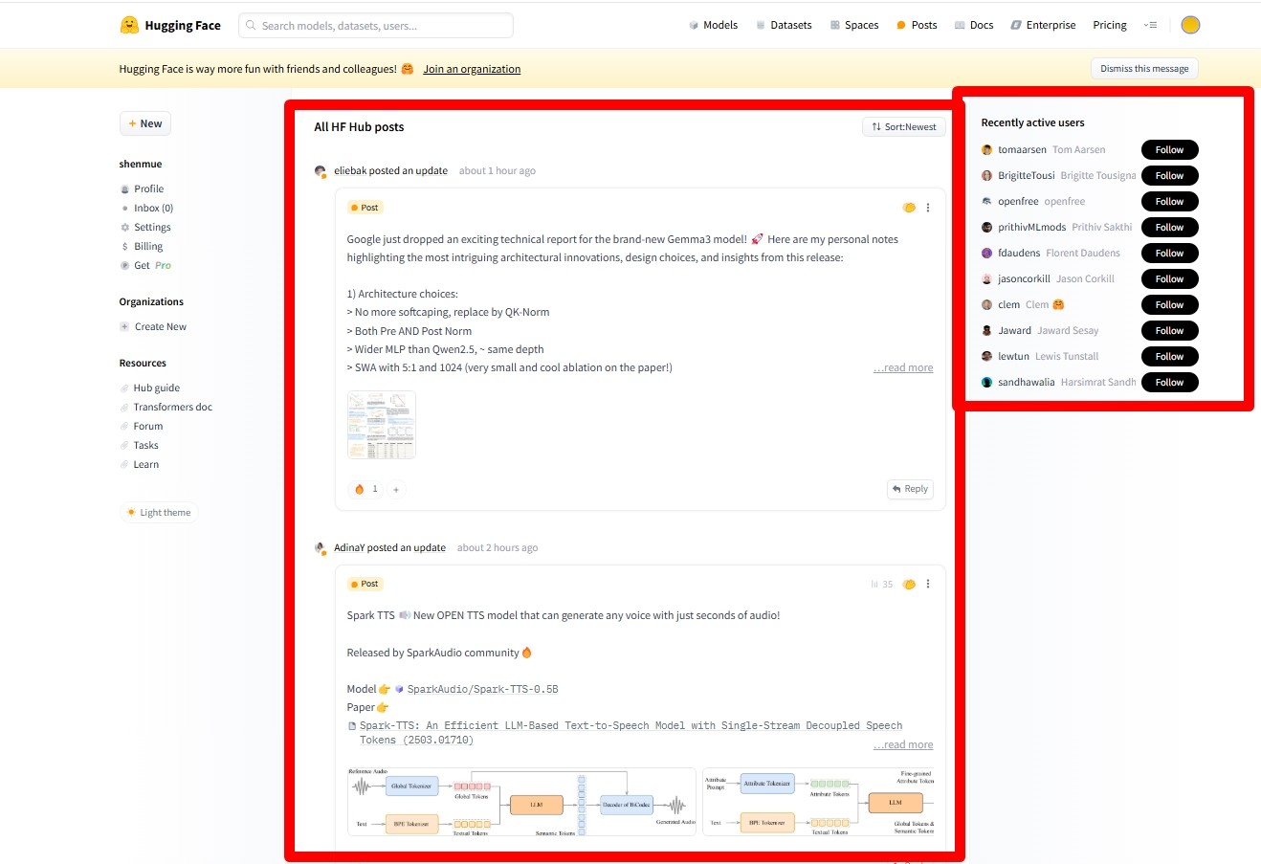This screenshot has height=864, width=1261.
Task: Open the Pricing page
Action: click(x=1110, y=25)
